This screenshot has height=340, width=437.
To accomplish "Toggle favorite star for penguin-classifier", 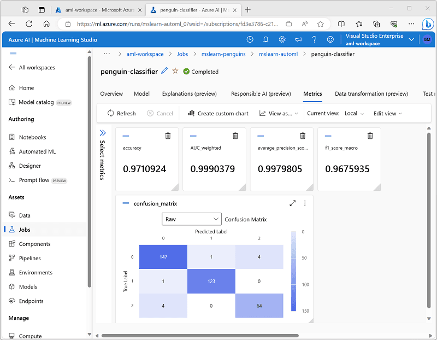I will click(175, 71).
